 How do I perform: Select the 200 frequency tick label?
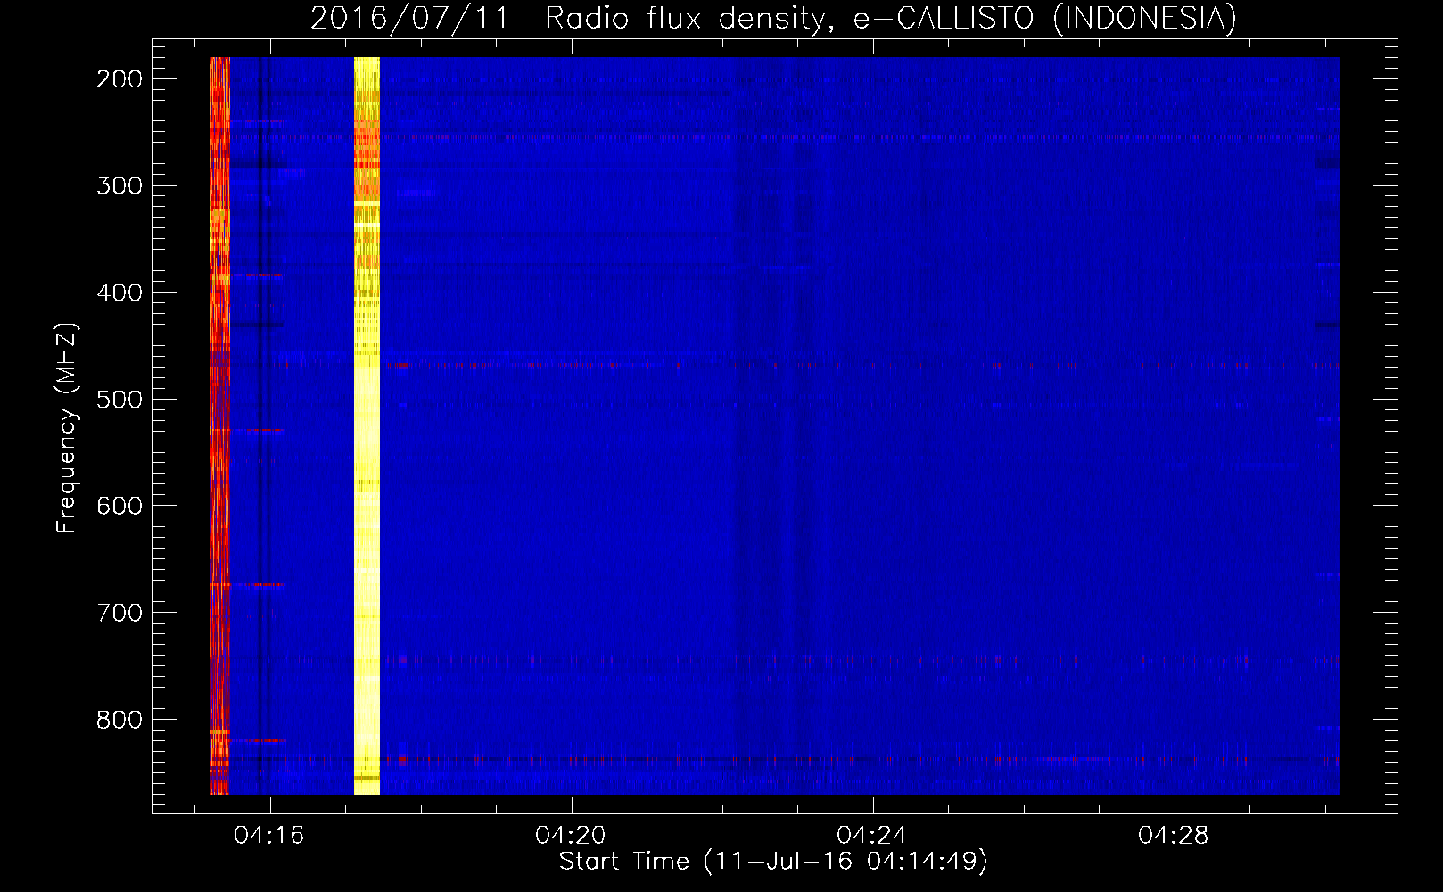(x=120, y=79)
